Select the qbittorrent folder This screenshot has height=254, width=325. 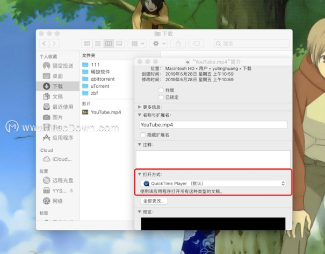click(98, 79)
